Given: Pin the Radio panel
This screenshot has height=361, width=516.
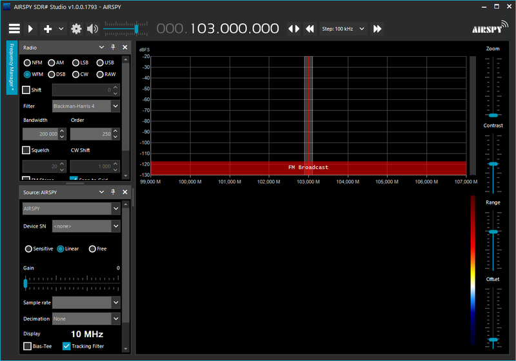Looking at the screenshot, I should [114, 48].
